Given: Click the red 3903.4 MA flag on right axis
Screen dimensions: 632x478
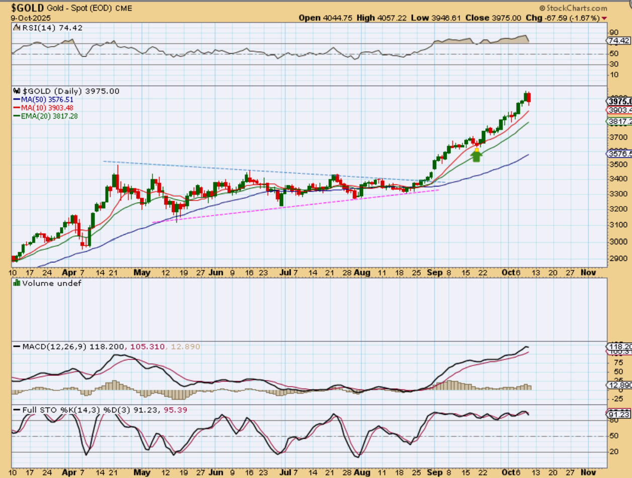Looking at the screenshot, I should pos(619,110).
